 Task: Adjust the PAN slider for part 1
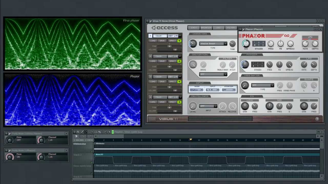(169, 46)
